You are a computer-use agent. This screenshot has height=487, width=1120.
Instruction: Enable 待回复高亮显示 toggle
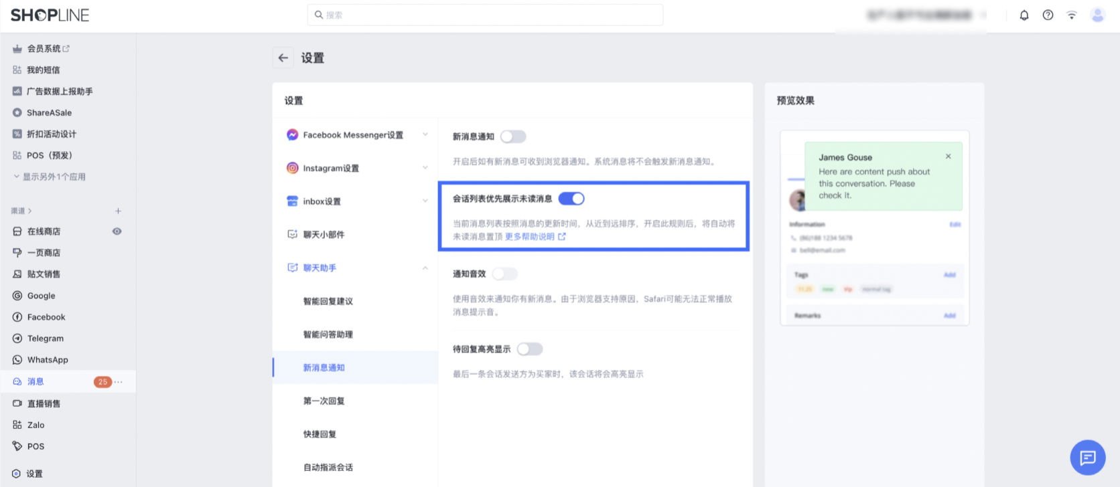tap(529, 349)
